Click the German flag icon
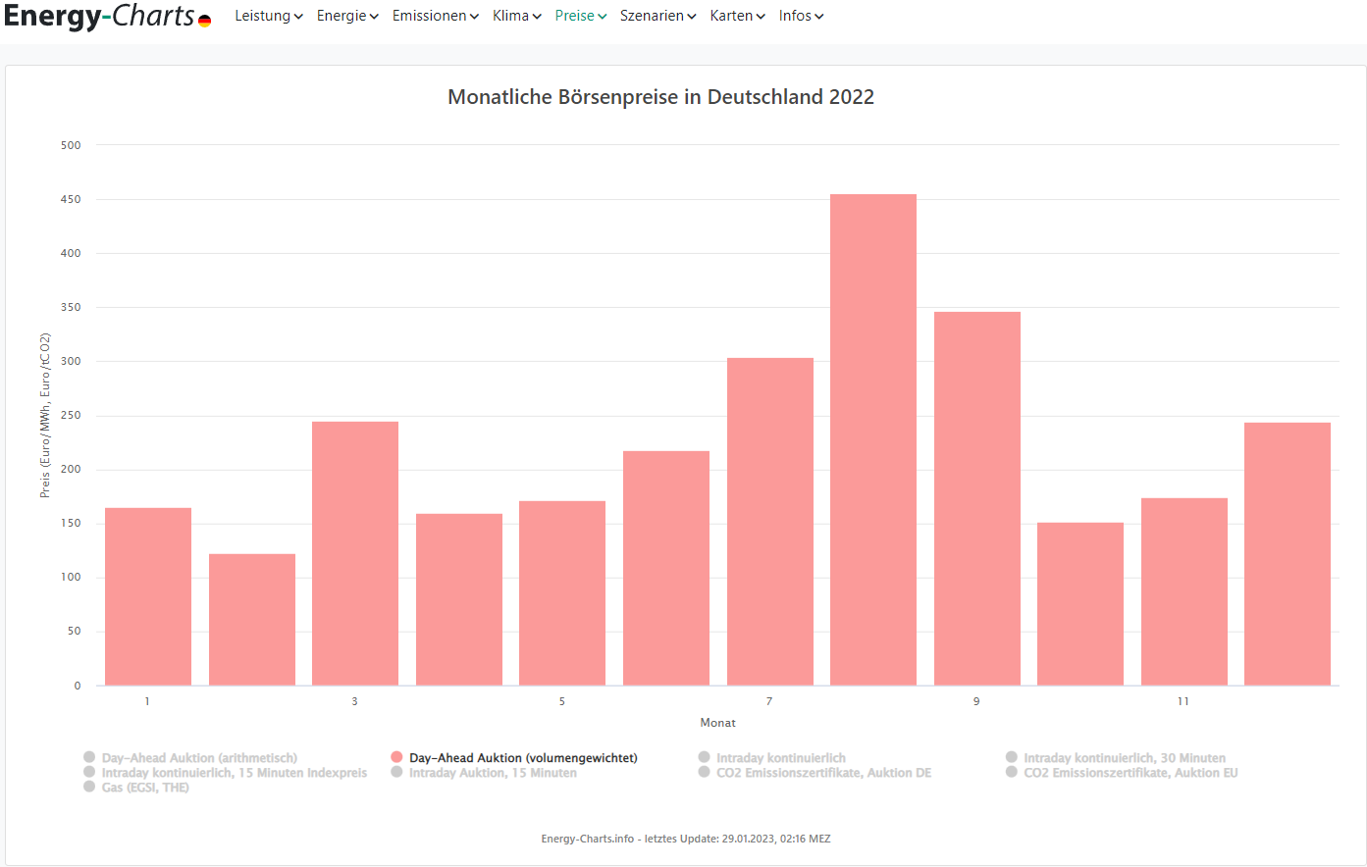The image size is (1367, 867). [x=204, y=21]
